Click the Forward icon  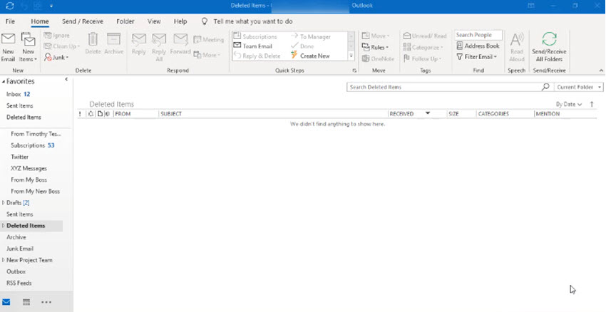click(x=180, y=44)
